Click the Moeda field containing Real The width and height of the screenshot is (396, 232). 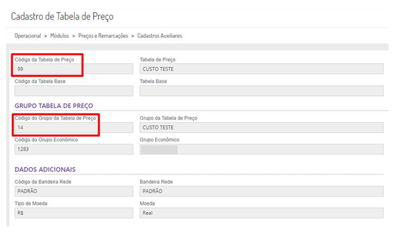tap(261, 213)
